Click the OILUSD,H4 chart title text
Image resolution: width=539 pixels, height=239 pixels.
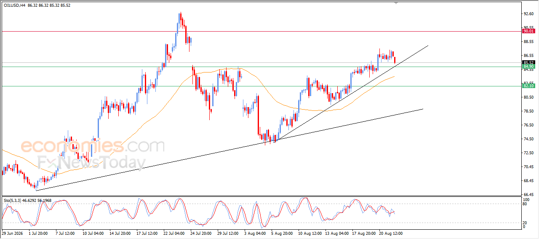[14, 5]
